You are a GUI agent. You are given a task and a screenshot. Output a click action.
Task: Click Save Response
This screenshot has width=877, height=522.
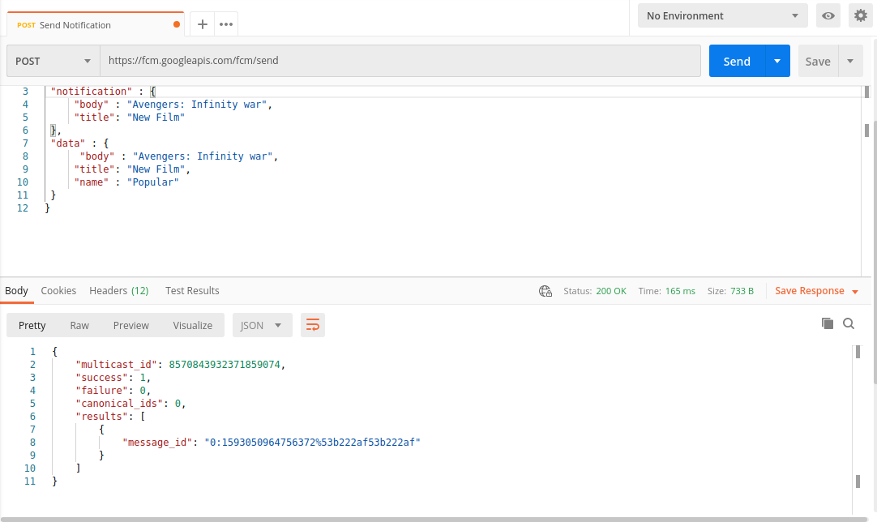(815, 291)
